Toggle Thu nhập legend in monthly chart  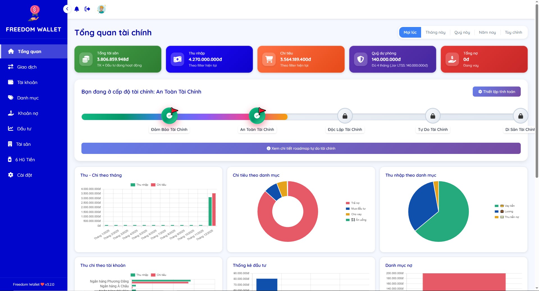(x=140, y=185)
